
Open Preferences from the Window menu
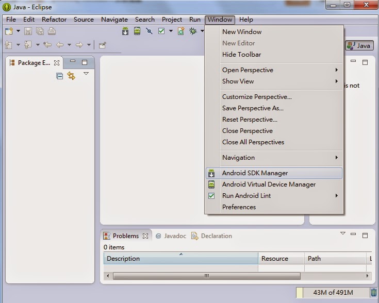pos(274,207)
